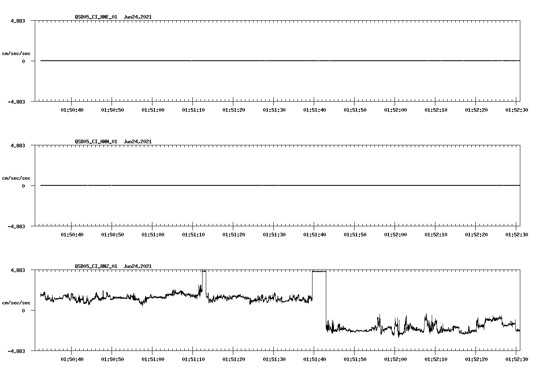Click the cm/sec/sec unit label of the HNN plot
The height and width of the screenshot is (374, 549).
coord(16,178)
